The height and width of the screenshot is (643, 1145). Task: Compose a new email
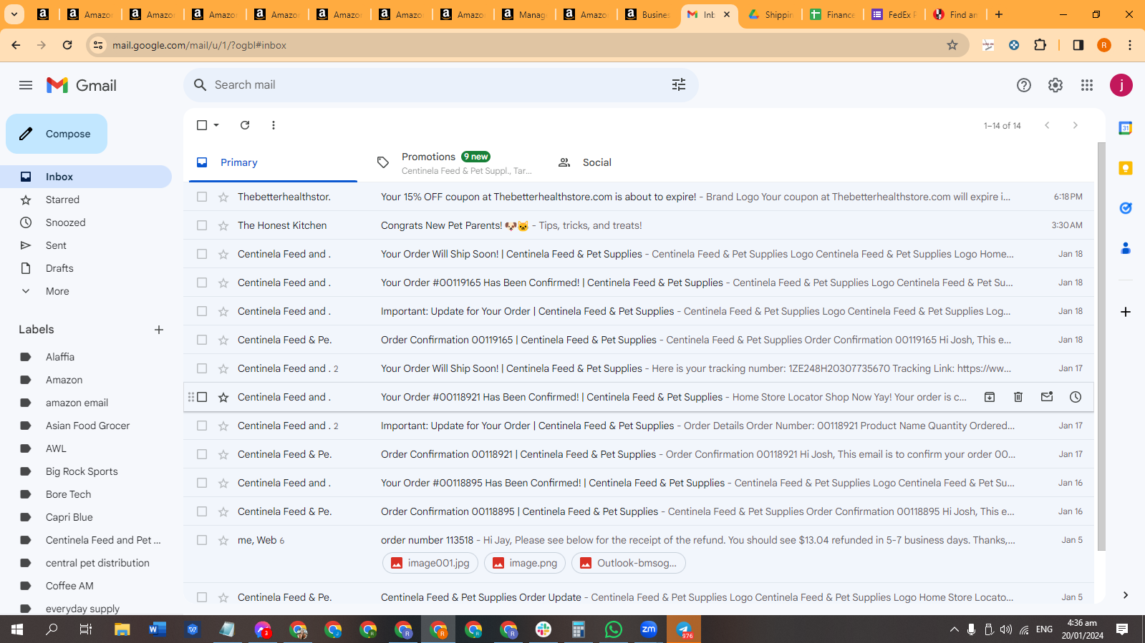[x=57, y=134]
